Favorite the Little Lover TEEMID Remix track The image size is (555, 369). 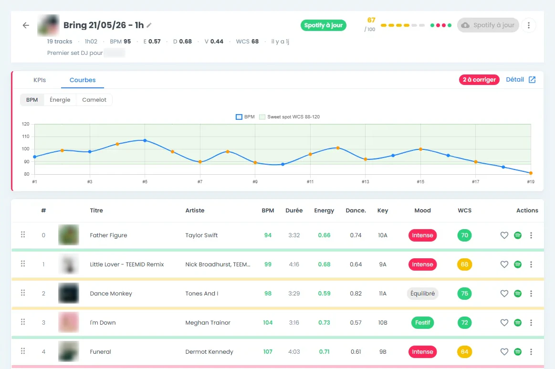tap(504, 264)
